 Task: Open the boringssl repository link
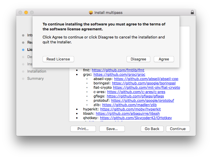coord(144,83)
